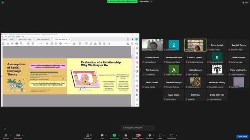Go to next page with down arrow
Image resolution: width=250 pixels, height=140 pixels.
coord(33,44)
